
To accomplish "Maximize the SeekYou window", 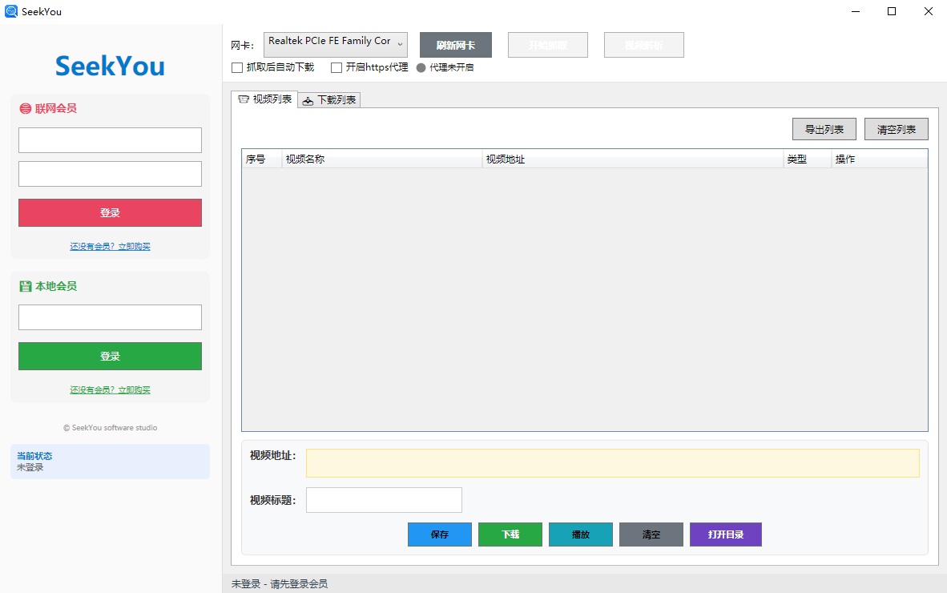I will (892, 11).
